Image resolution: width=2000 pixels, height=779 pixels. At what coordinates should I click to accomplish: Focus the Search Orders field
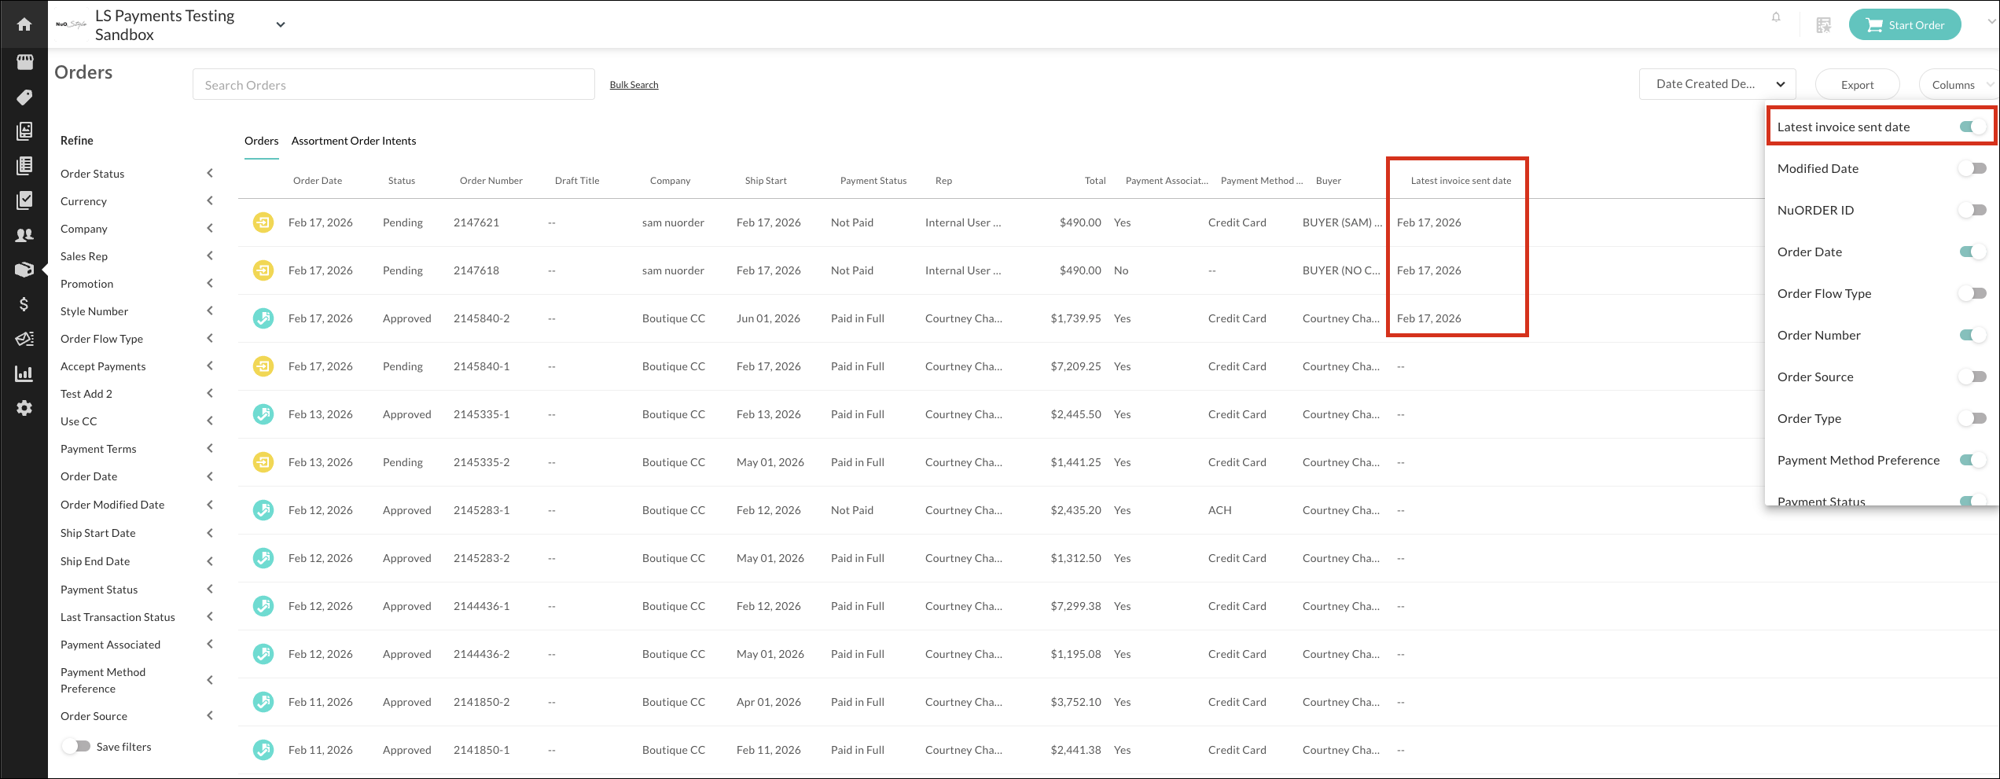(393, 85)
